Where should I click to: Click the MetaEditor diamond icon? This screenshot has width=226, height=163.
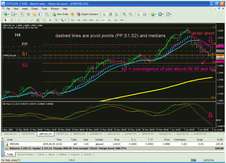point(72,14)
